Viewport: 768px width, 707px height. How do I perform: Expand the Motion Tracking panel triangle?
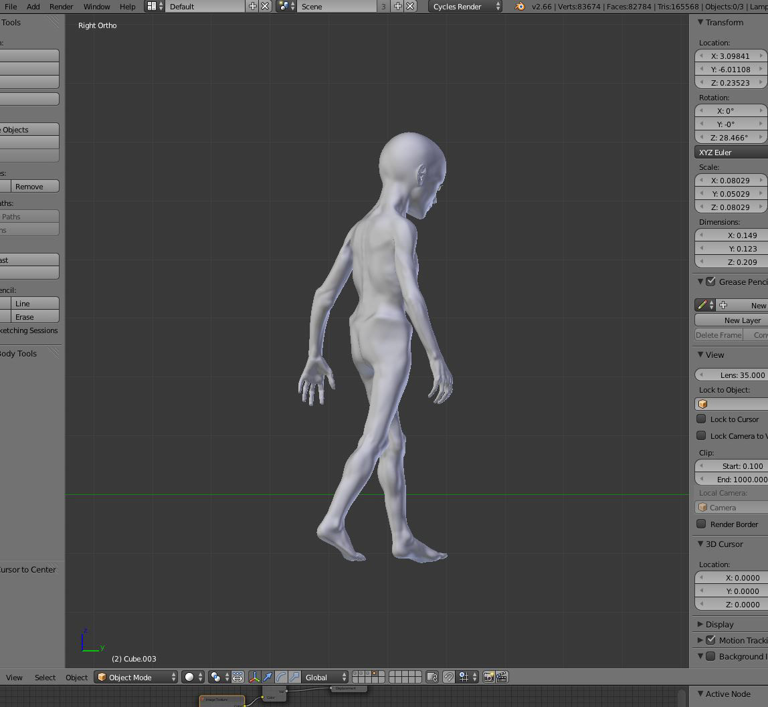(x=700, y=640)
